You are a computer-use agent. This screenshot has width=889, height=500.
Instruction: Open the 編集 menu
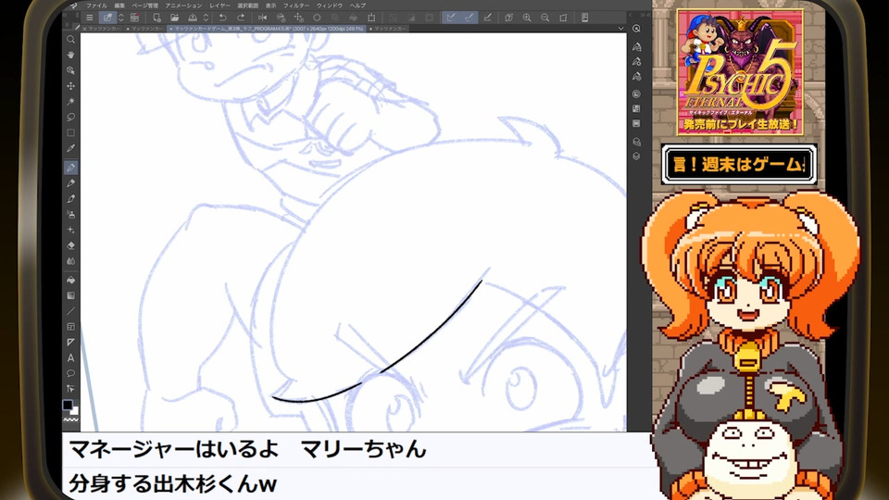click(119, 6)
